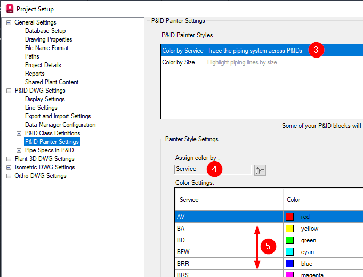Select the BD service row
The height and width of the screenshot is (277, 363).
[x=229, y=240]
